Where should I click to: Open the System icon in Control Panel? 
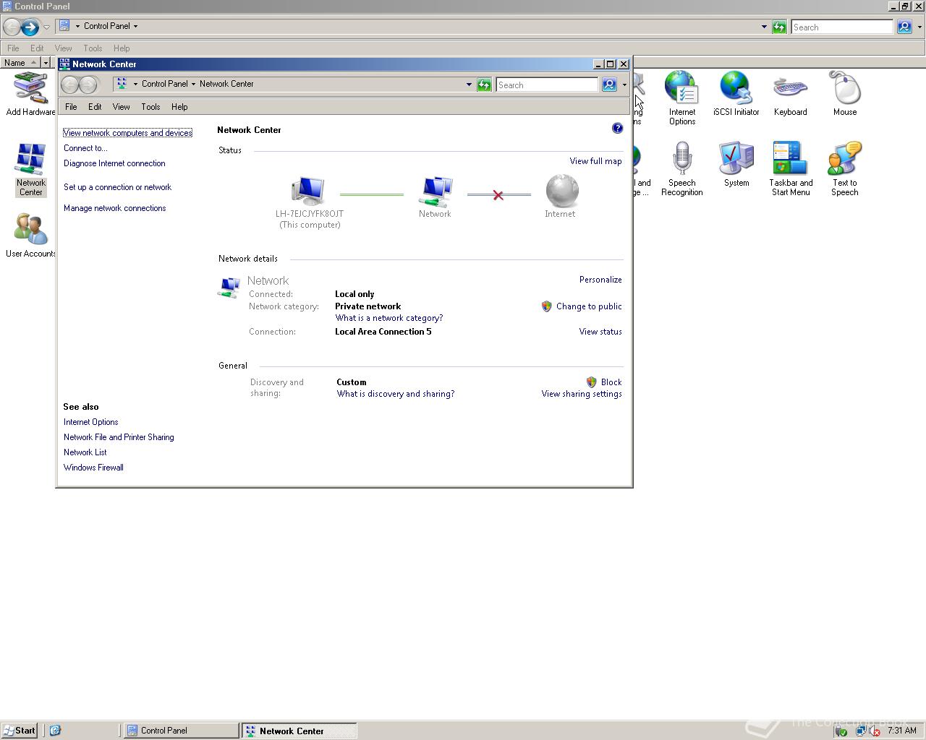tap(736, 165)
